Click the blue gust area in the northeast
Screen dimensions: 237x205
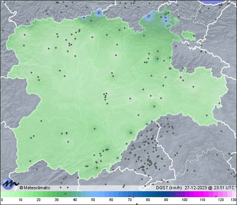point(150,17)
